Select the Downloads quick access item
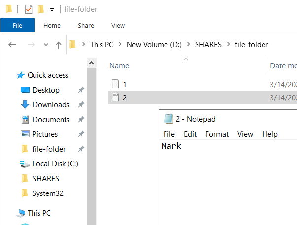The height and width of the screenshot is (225, 297). pos(51,105)
